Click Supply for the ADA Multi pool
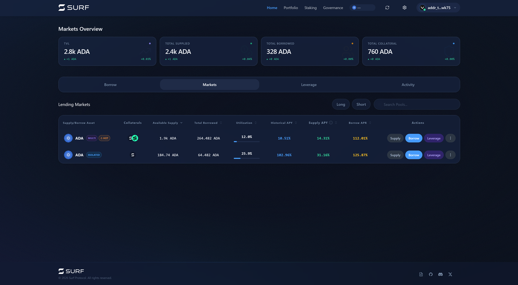This screenshot has width=518, height=285. (395, 138)
